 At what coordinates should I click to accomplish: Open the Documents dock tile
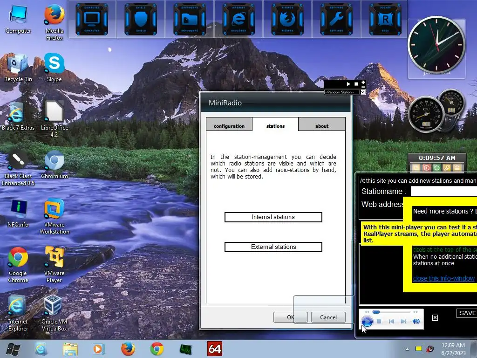click(x=190, y=19)
